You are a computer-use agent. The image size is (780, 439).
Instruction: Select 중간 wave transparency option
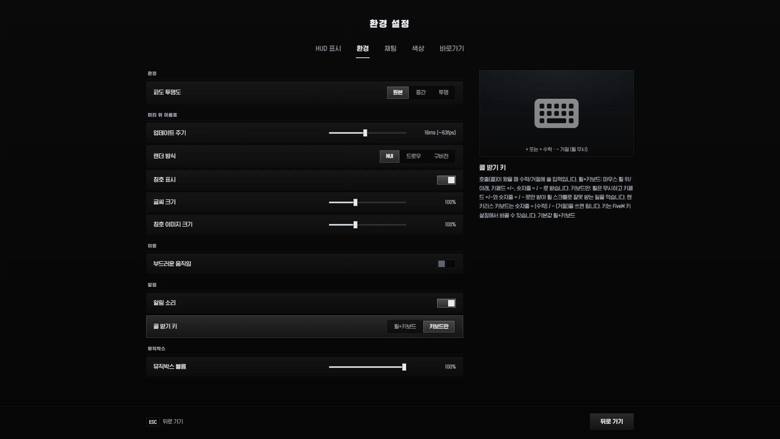[420, 93]
